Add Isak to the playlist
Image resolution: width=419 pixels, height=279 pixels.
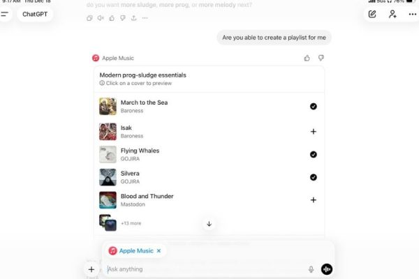pos(313,132)
